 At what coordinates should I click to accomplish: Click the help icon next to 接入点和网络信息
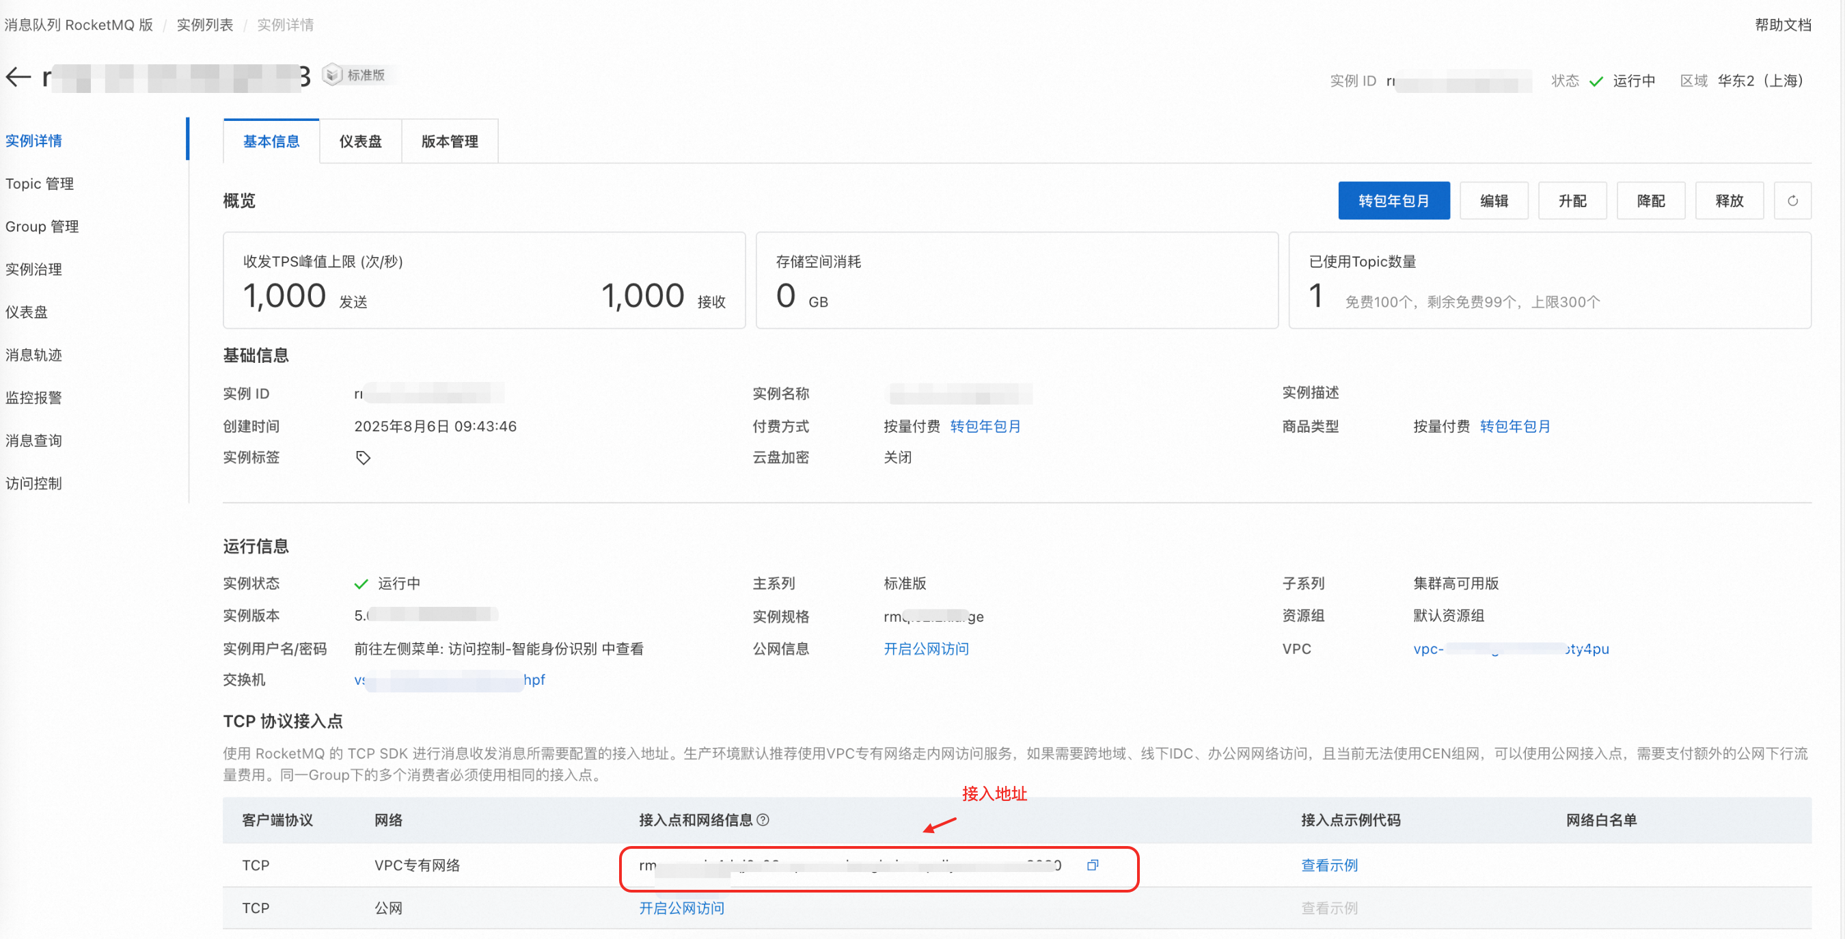coord(763,820)
